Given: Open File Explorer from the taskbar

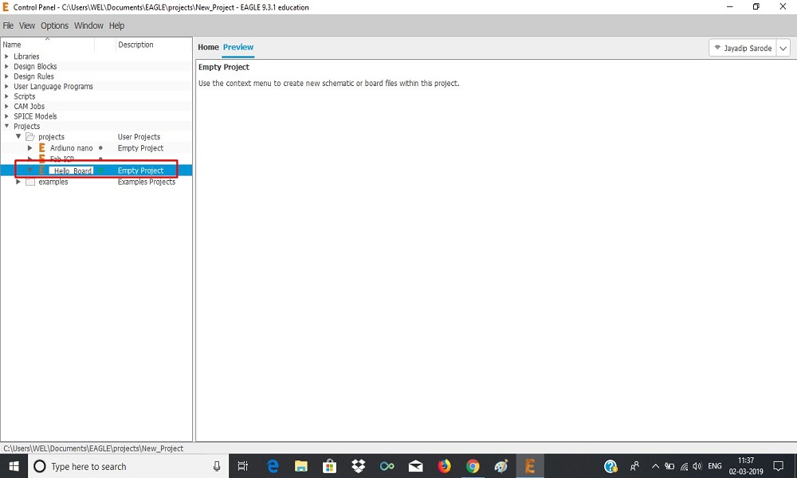Looking at the screenshot, I should coord(301,466).
